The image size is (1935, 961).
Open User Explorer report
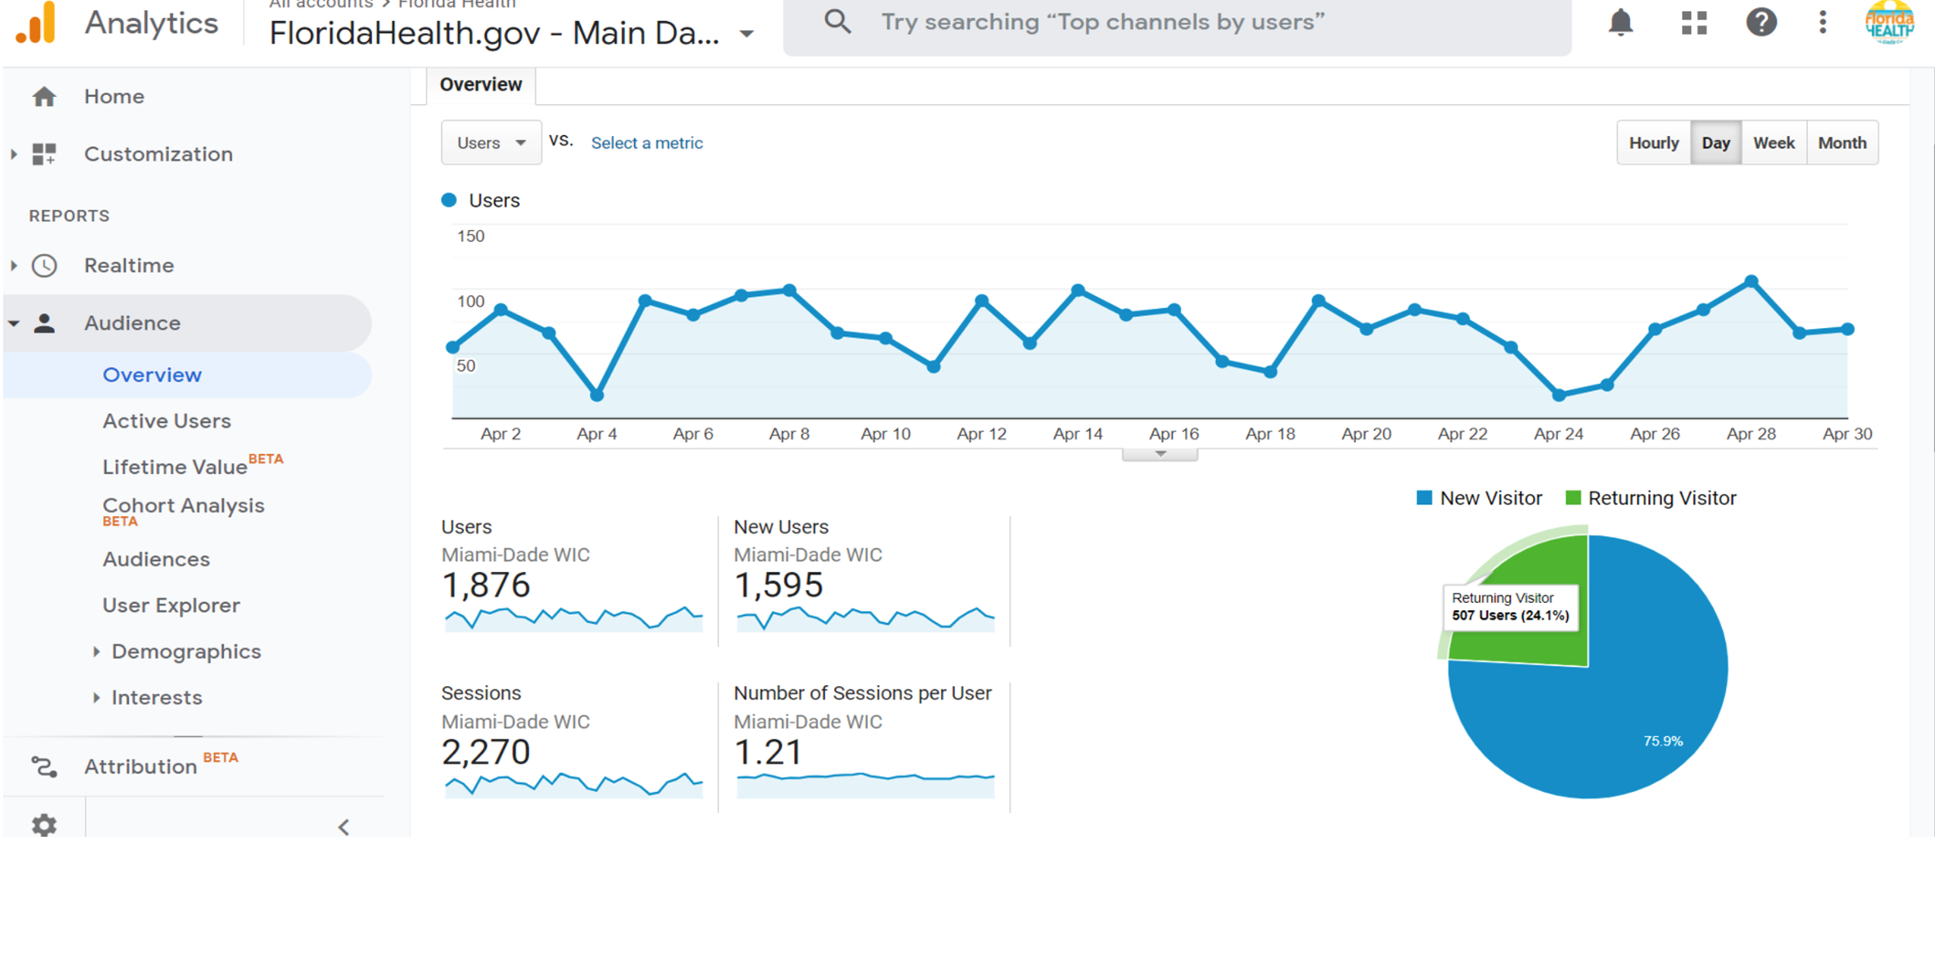point(171,606)
